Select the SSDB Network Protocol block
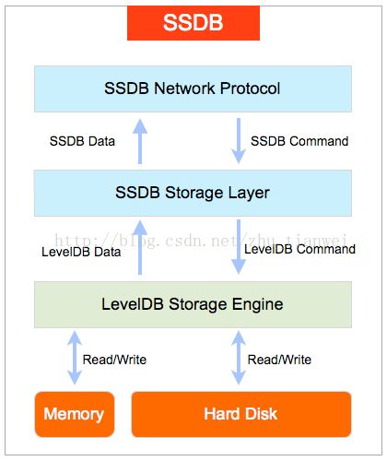387x461 pixels. (193, 89)
